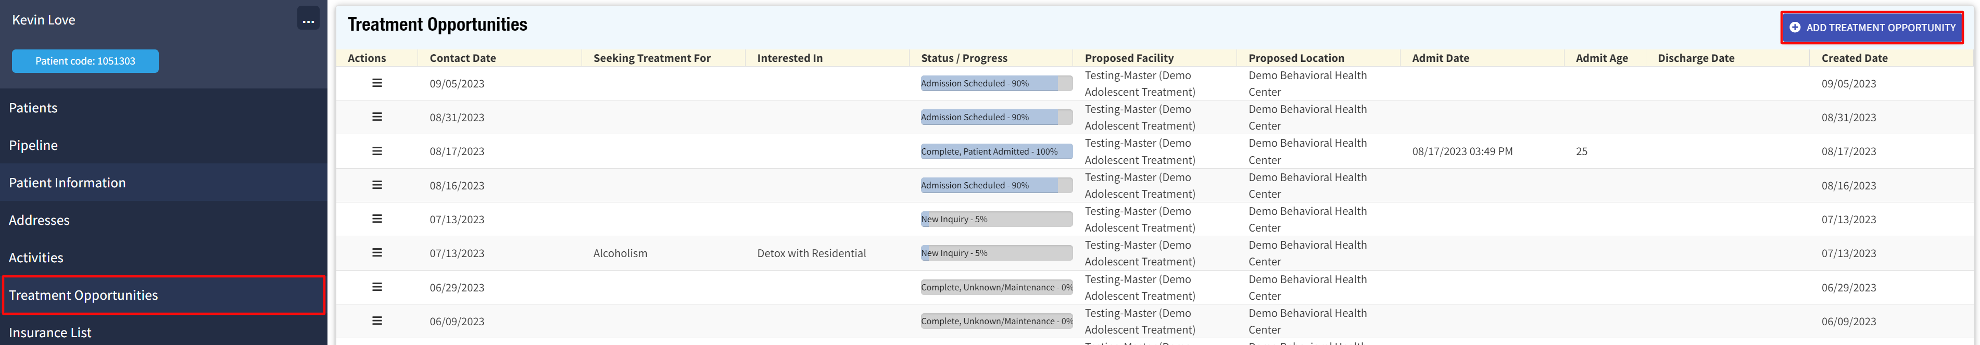Screen dimensions: 1980x345
Task: Open actions menu for 06/09/2023 opportunity
Action: click(376, 321)
